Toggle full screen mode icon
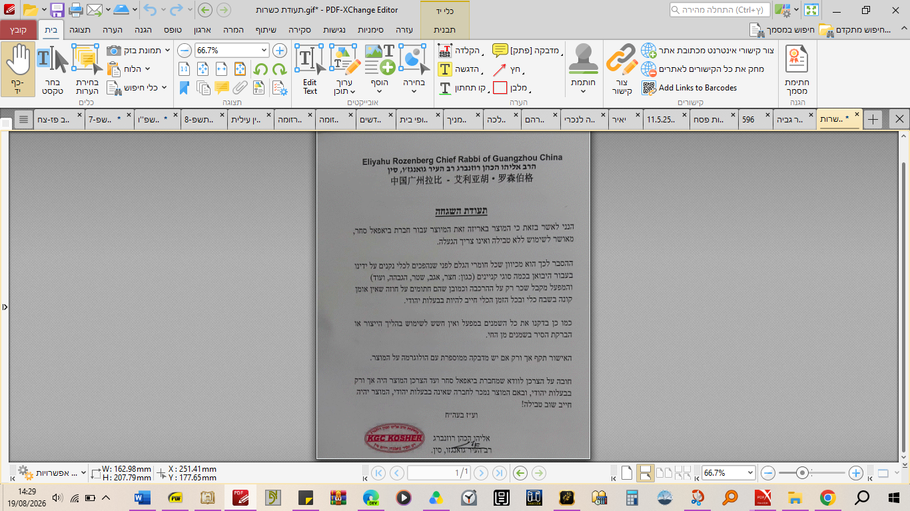910x511 pixels. click(811, 10)
